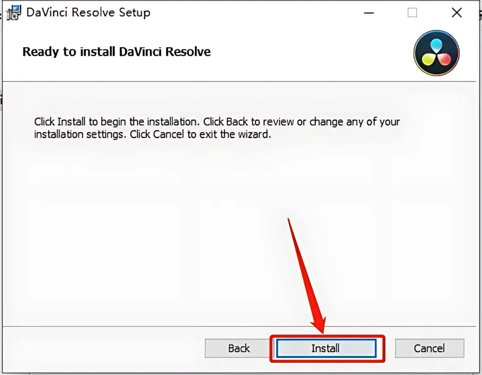Click the pink dot in the Resolve logo

click(444, 59)
